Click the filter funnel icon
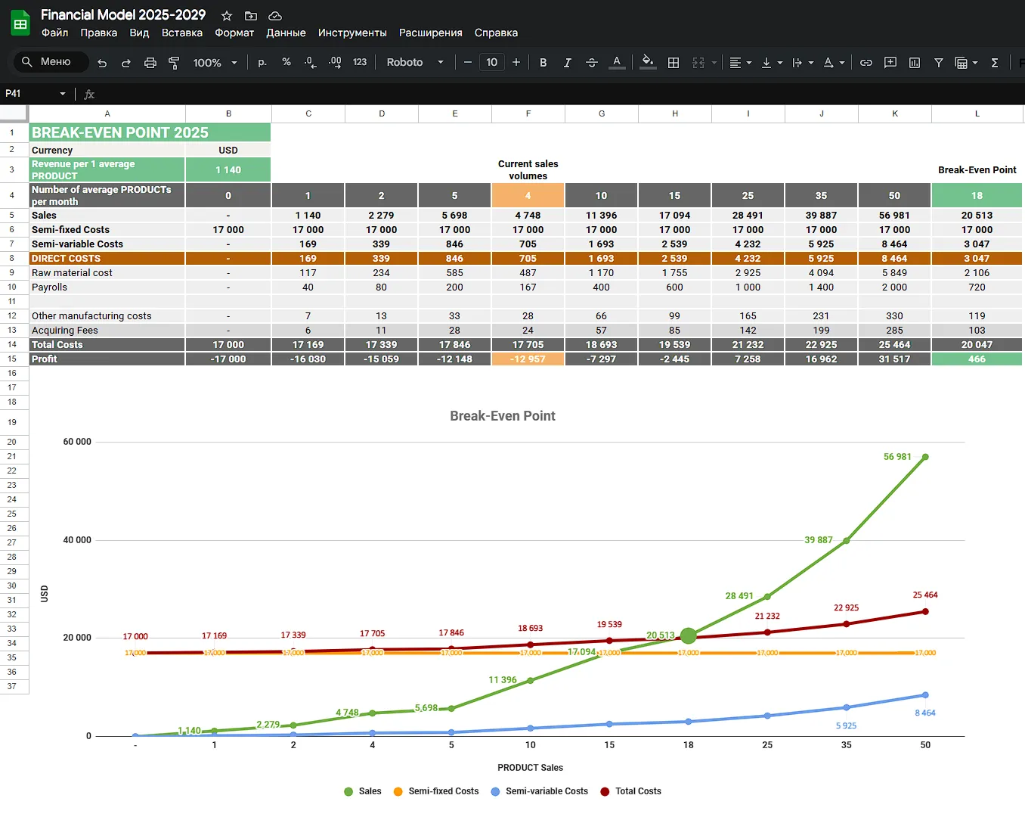 point(939,63)
